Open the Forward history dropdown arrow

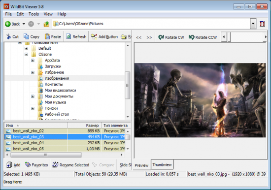(x=38, y=24)
